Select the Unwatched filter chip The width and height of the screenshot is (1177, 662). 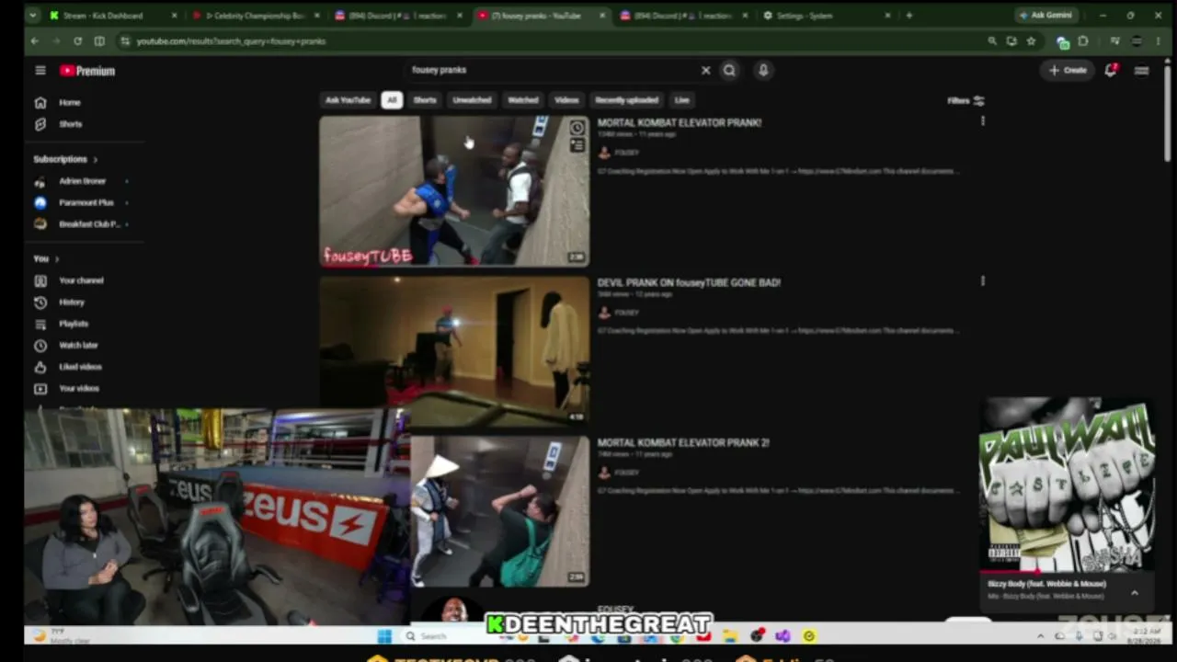pyautogui.click(x=472, y=100)
